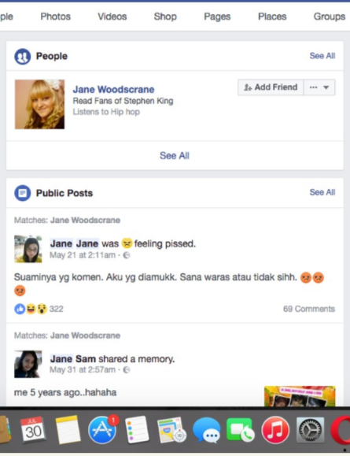Launch the Notes app from dock
The image size is (350, 456).
tap(68, 430)
